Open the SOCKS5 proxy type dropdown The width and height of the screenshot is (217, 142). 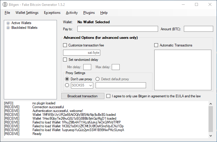click(x=90, y=85)
